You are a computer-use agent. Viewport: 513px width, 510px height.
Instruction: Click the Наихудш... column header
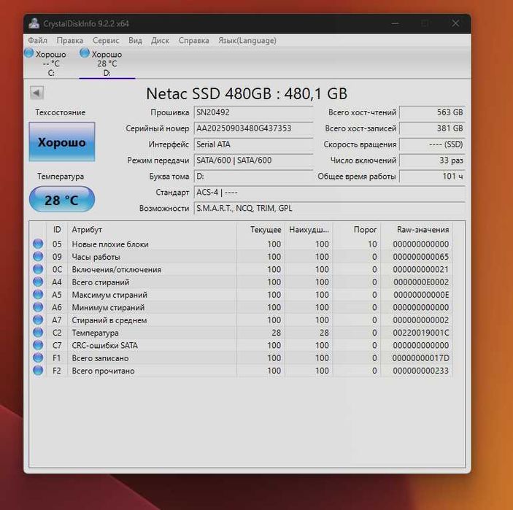coord(309,230)
